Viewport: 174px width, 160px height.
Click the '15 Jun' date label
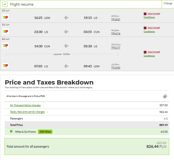coord(6,10)
